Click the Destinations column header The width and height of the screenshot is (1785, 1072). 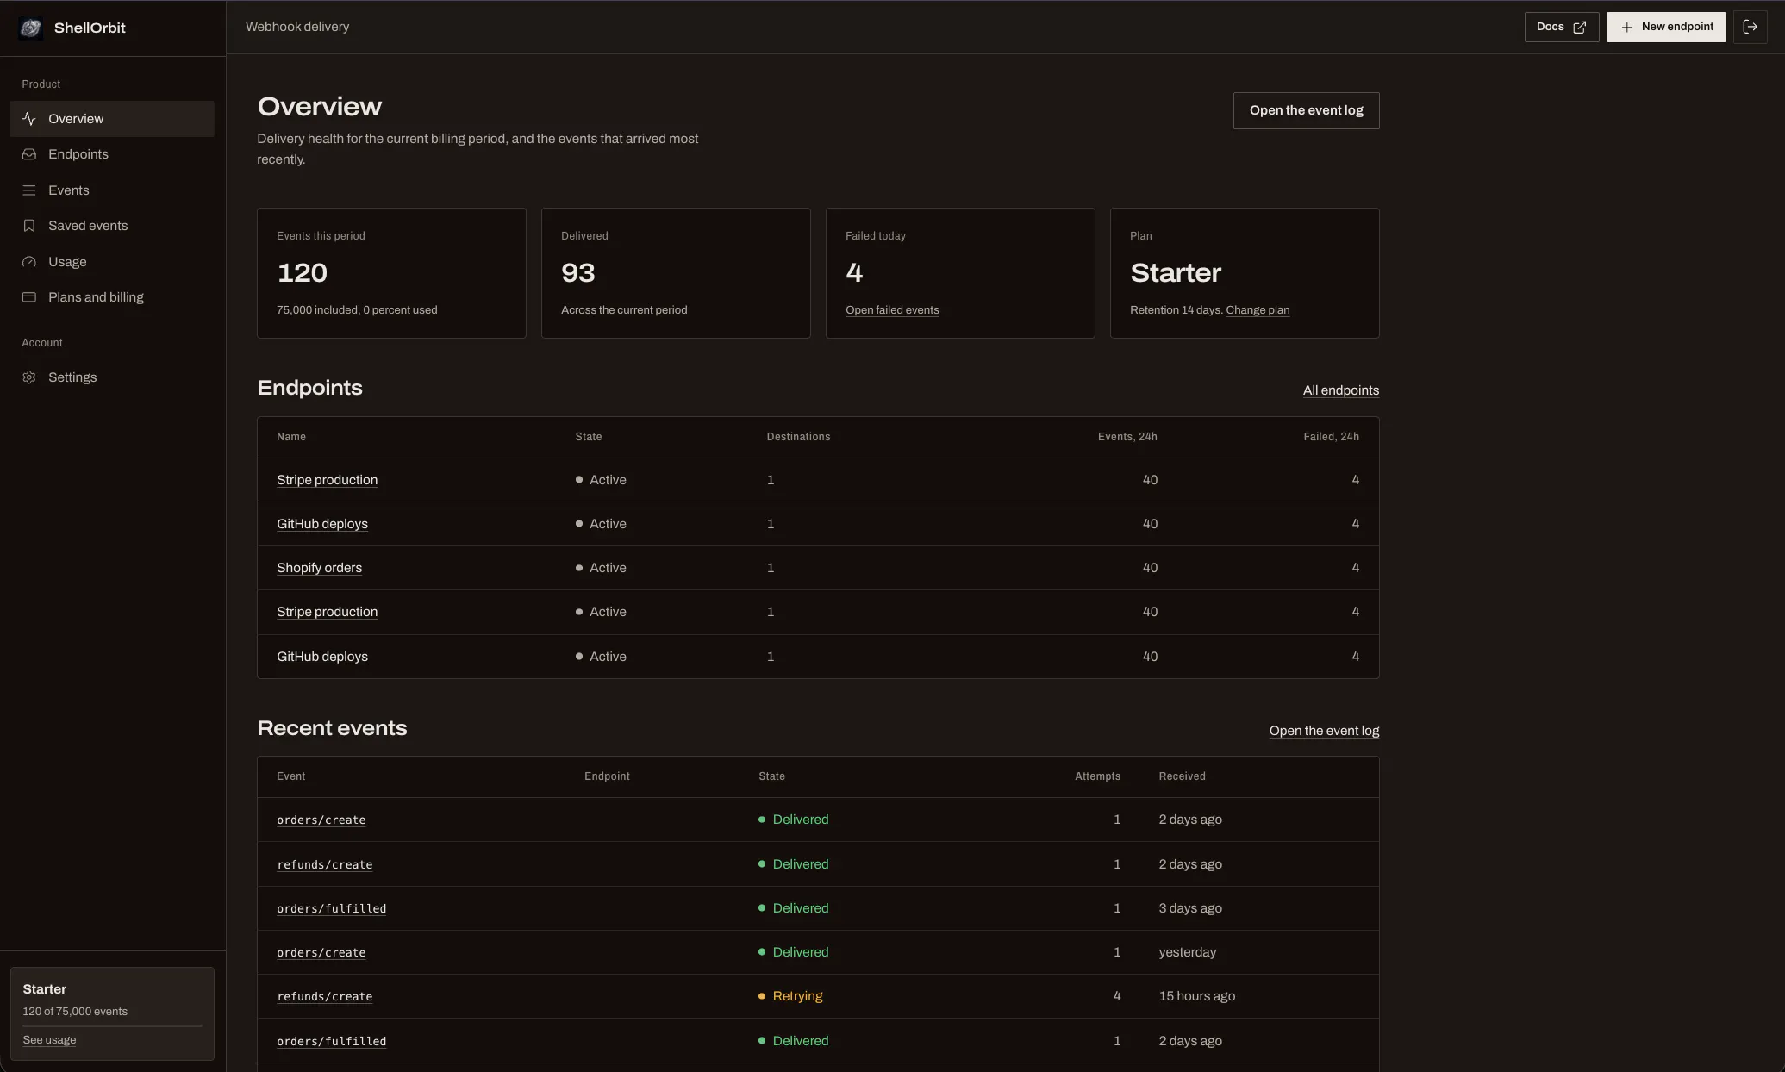coord(798,437)
